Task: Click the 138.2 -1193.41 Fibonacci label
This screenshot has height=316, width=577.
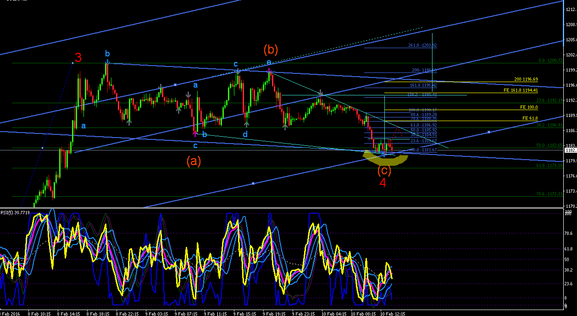Action: tap(422, 95)
